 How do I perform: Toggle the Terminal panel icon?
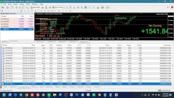(23, 7)
